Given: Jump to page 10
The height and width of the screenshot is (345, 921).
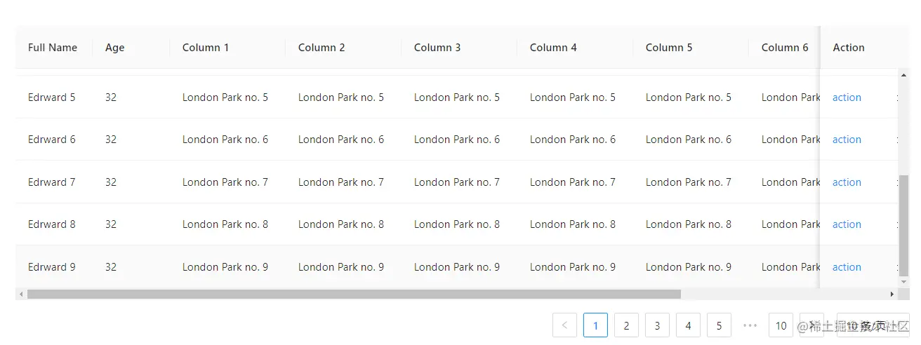Looking at the screenshot, I should click(x=781, y=325).
